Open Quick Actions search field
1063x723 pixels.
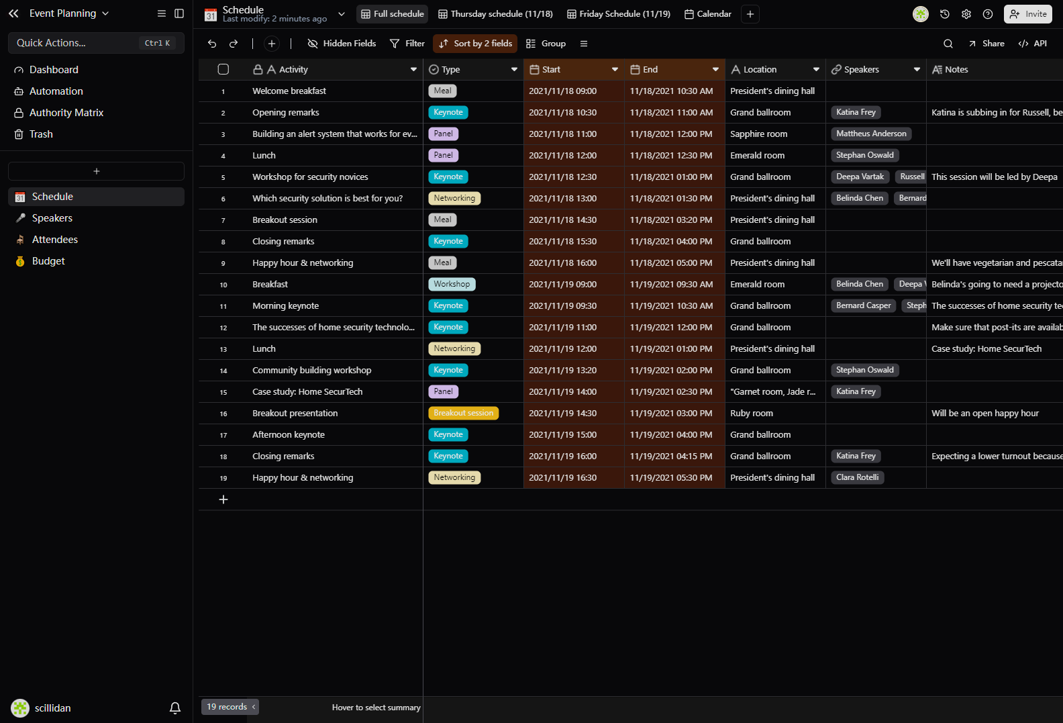(x=96, y=43)
